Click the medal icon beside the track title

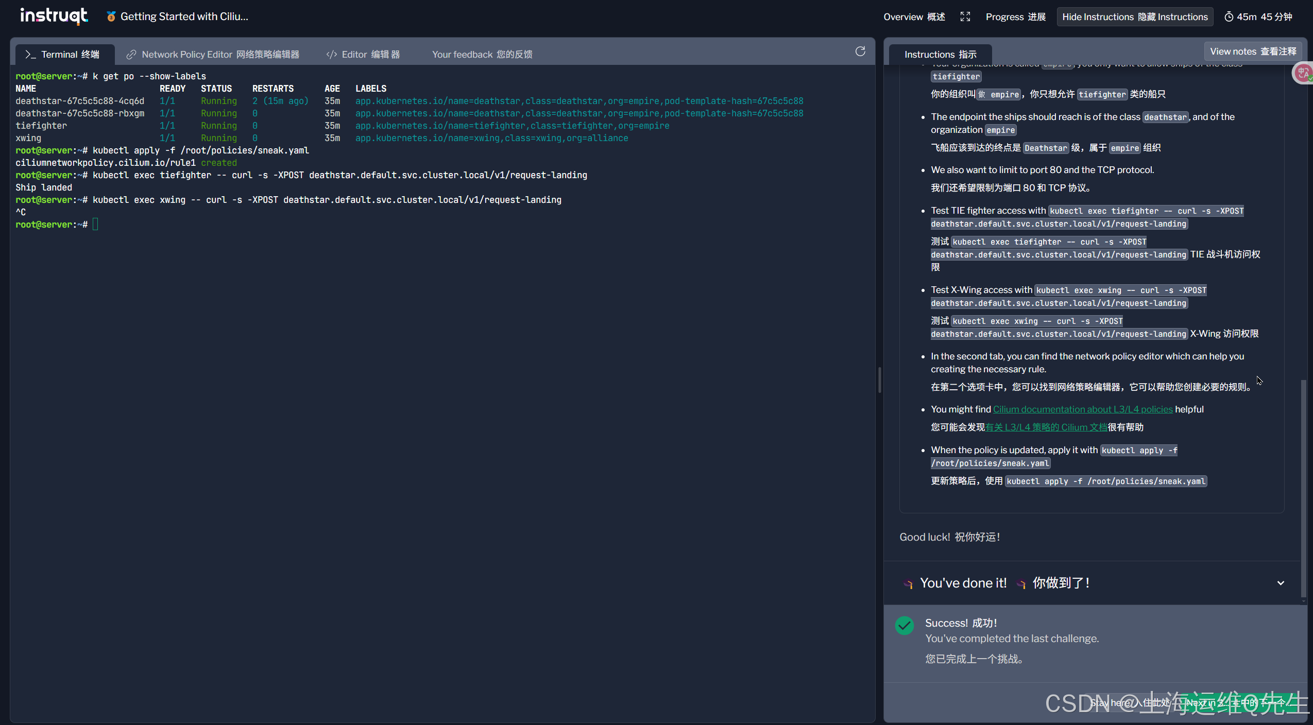(x=111, y=16)
